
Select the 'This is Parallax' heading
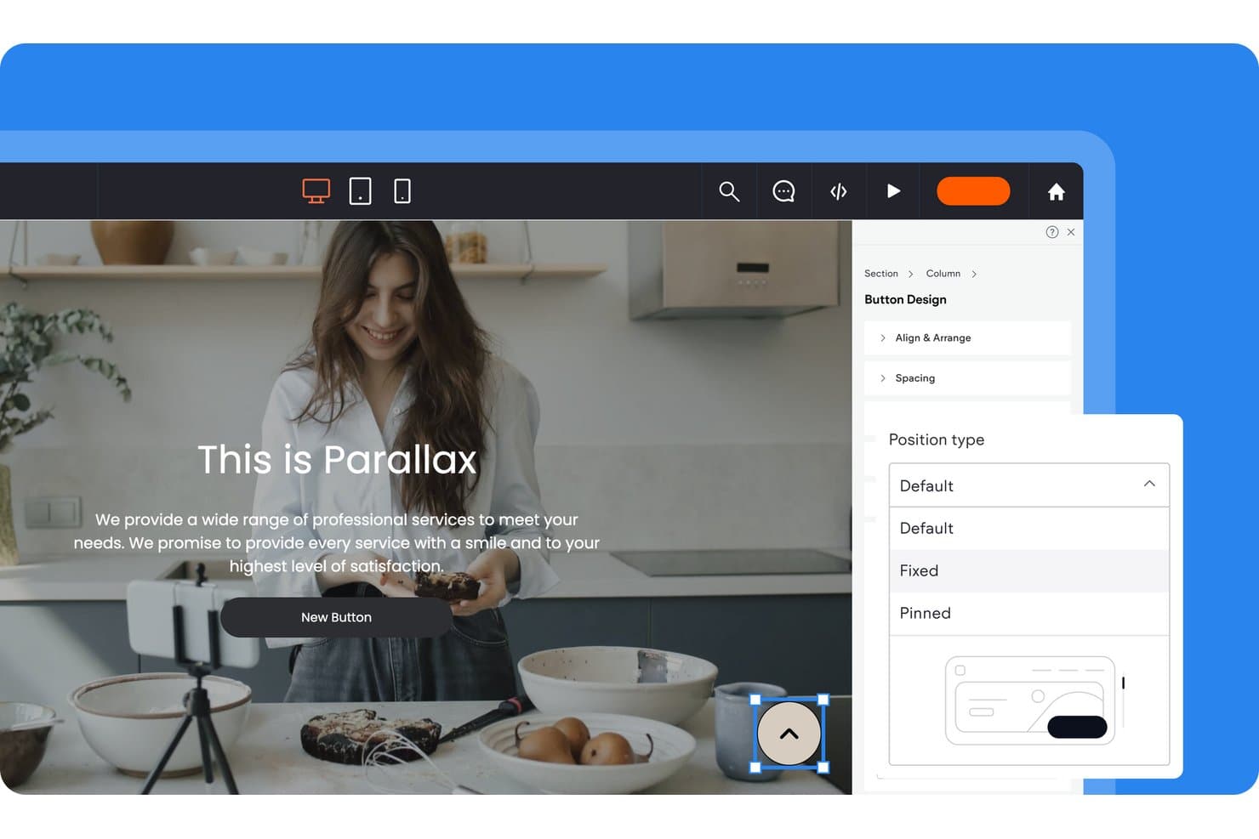click(337, 460)
